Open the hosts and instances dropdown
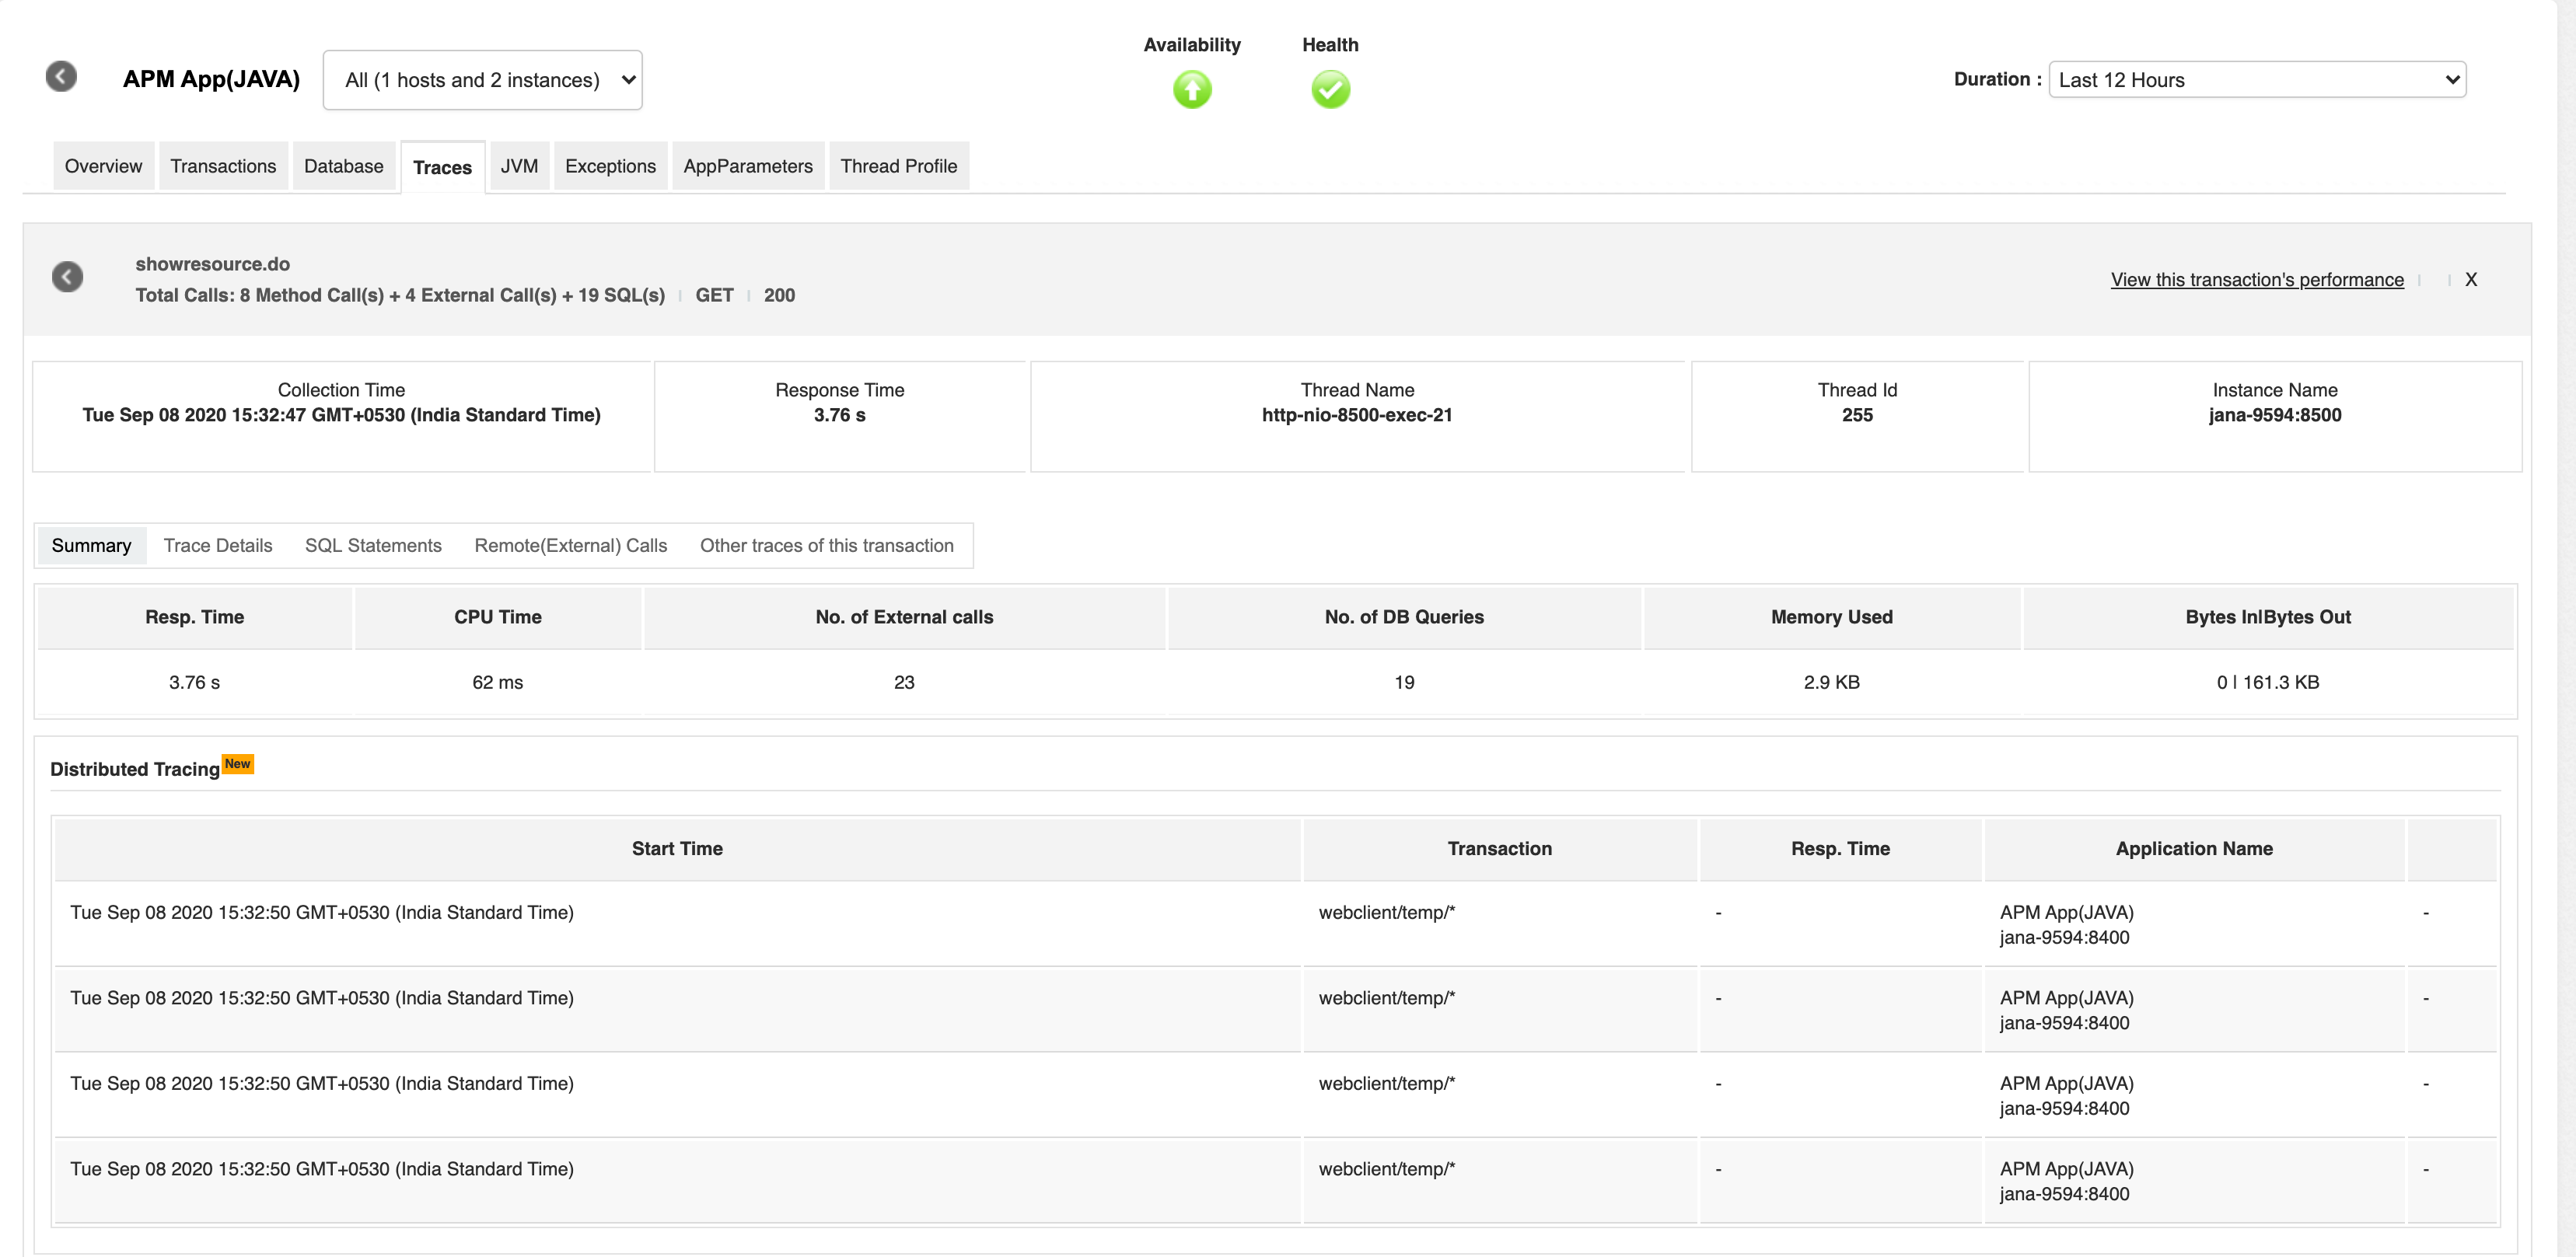 (x=482, y=80)
